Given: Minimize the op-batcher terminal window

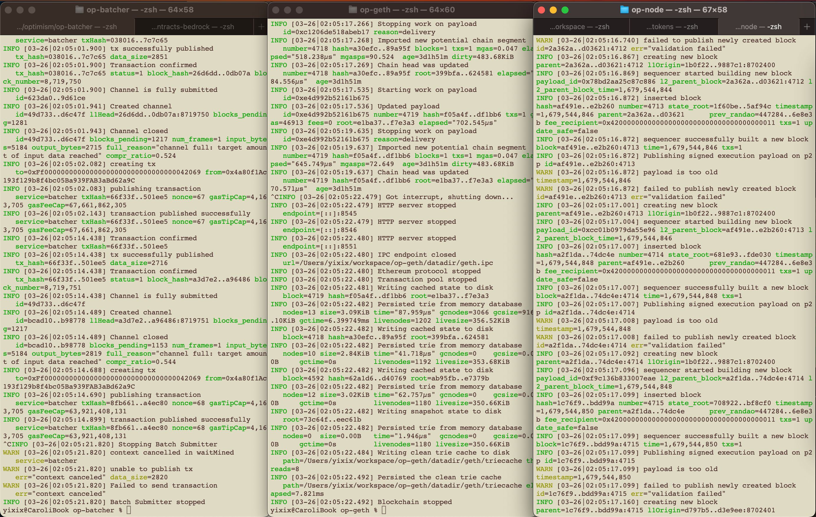Looking at the screenshot, I should [x=20, y=10].
